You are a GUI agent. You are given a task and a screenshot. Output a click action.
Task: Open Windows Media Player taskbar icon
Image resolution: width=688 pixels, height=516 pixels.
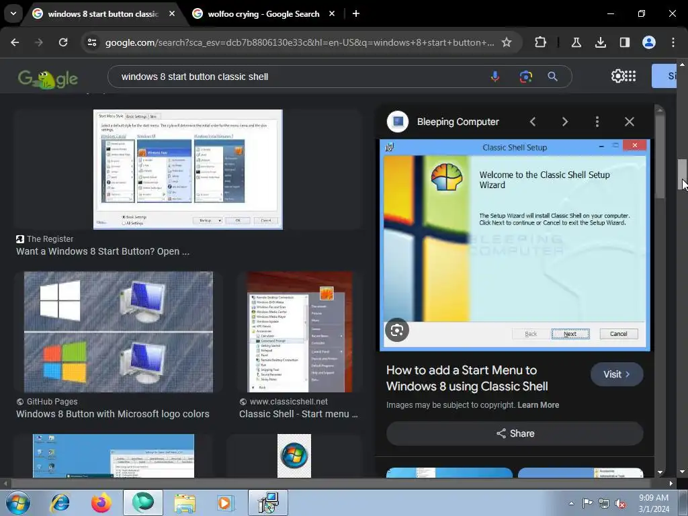pyautogui.click(x=226, y=503)
